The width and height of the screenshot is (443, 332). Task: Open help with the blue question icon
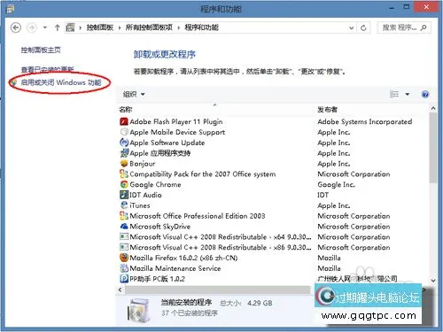425,94
